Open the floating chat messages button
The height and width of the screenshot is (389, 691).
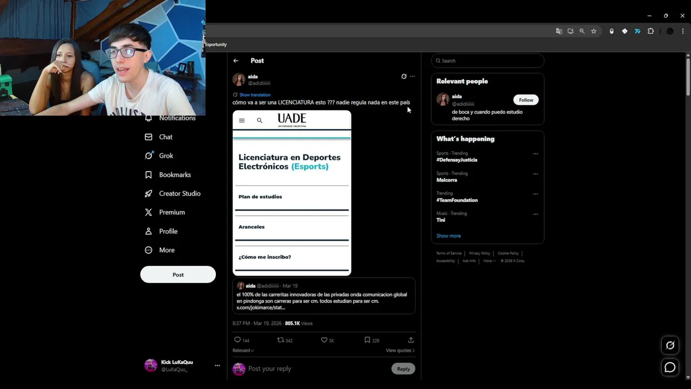[x=670, y=367]
